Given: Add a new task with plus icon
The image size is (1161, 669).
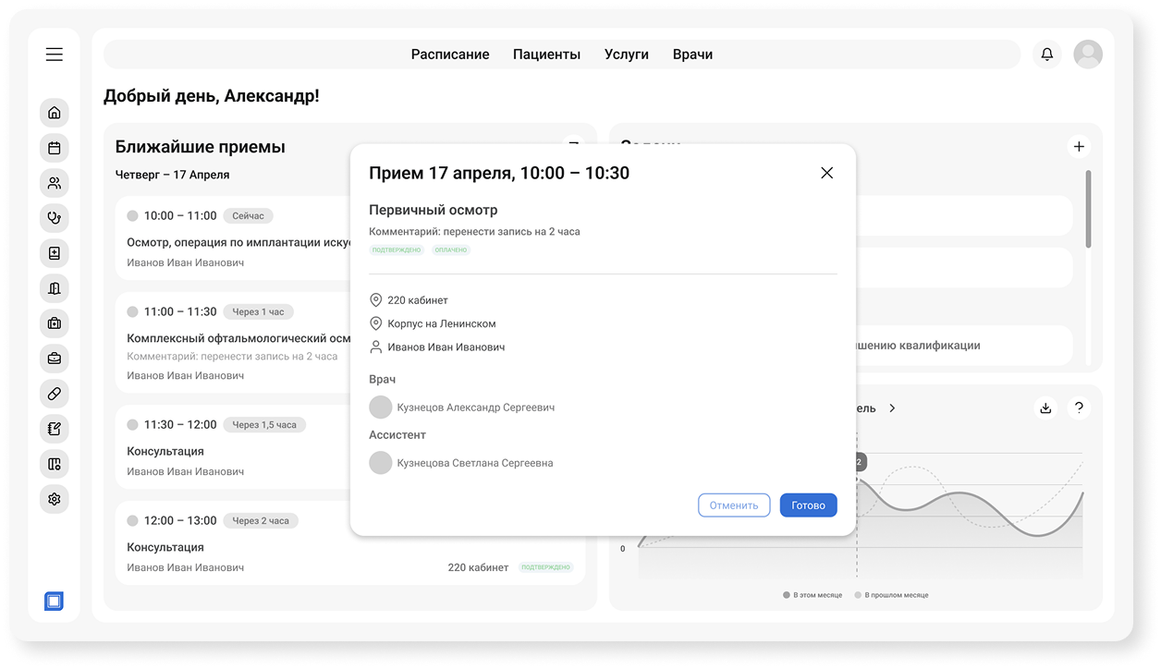Looking at the screenshot, I should [x=1079, y=146].
